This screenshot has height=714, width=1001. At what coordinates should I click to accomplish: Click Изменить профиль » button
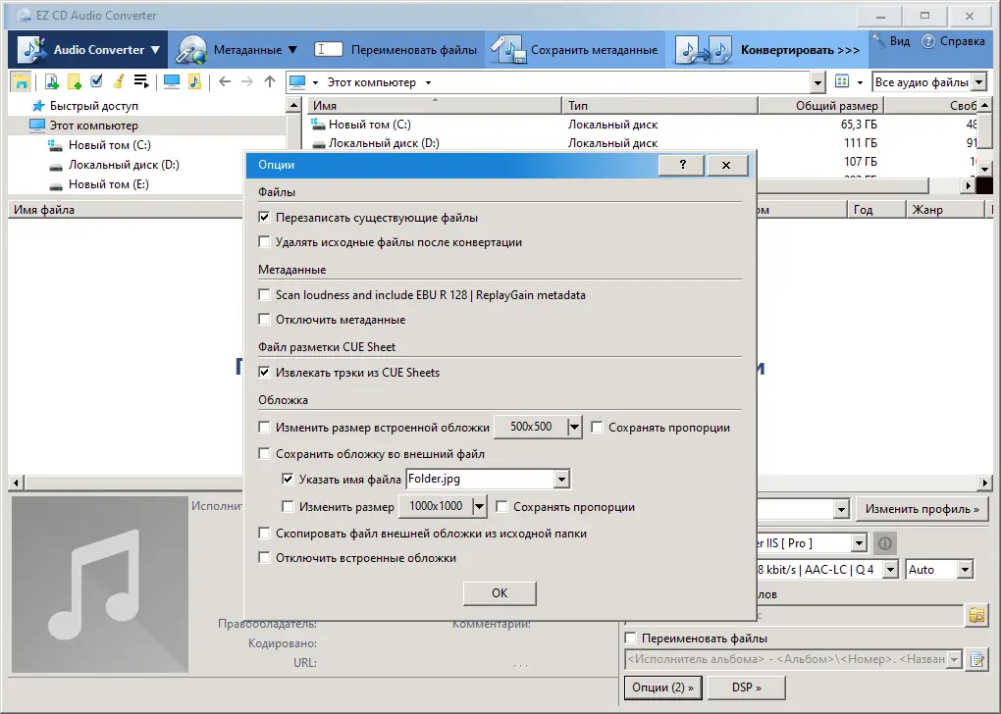point(922,509)
